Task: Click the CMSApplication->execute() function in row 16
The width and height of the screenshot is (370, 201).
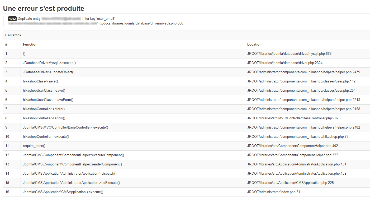Action: click(63, 192)
